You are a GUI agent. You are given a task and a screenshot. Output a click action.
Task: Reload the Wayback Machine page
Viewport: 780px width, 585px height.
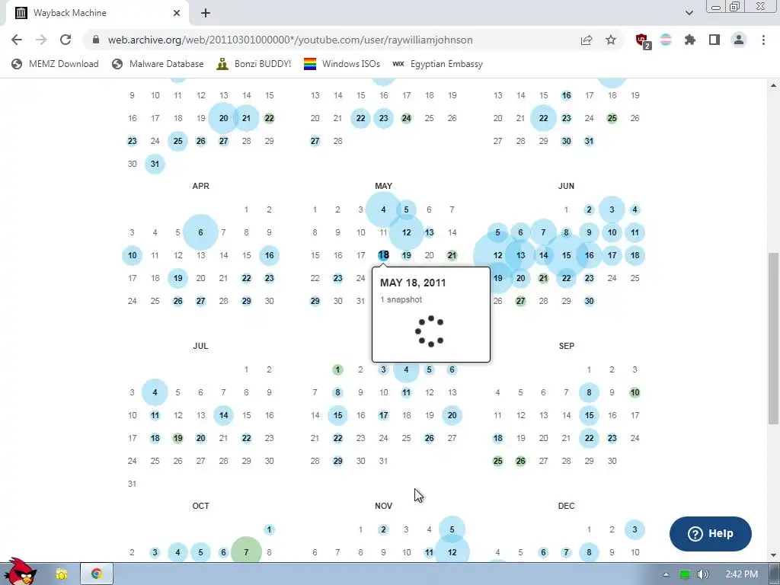[66, 40]
